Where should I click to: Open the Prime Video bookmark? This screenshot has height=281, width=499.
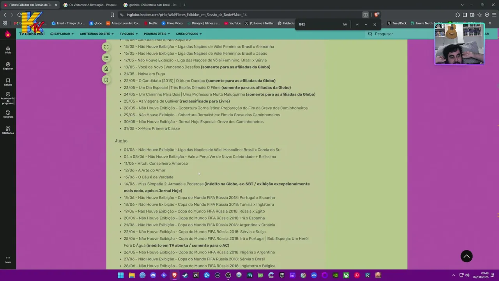click(x=172, y=23)
